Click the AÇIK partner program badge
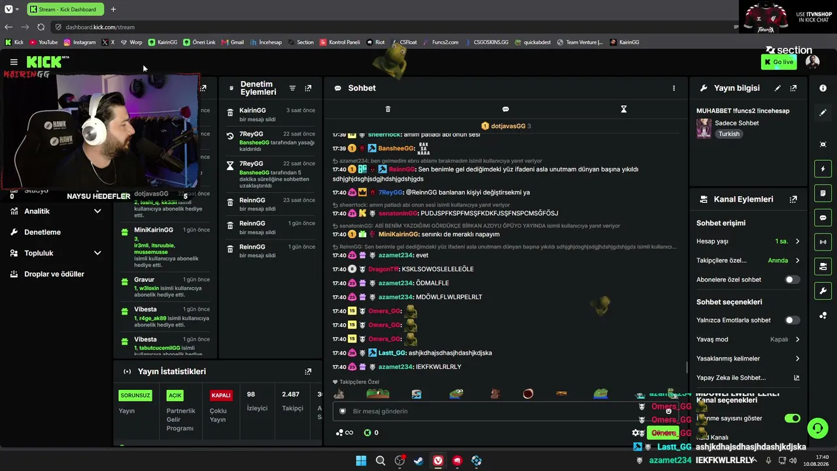837x471 pixels. coord(175,396)
